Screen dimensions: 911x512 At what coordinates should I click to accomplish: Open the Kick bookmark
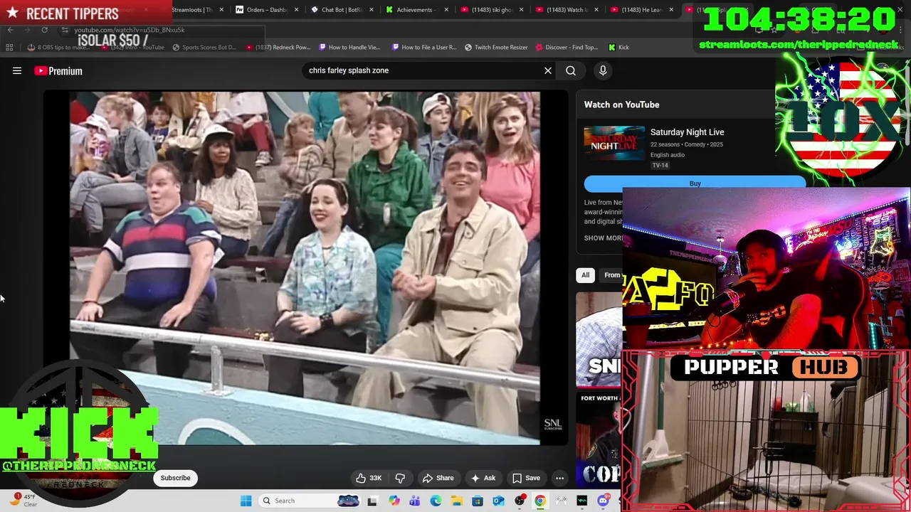click(x=618, y=47)
